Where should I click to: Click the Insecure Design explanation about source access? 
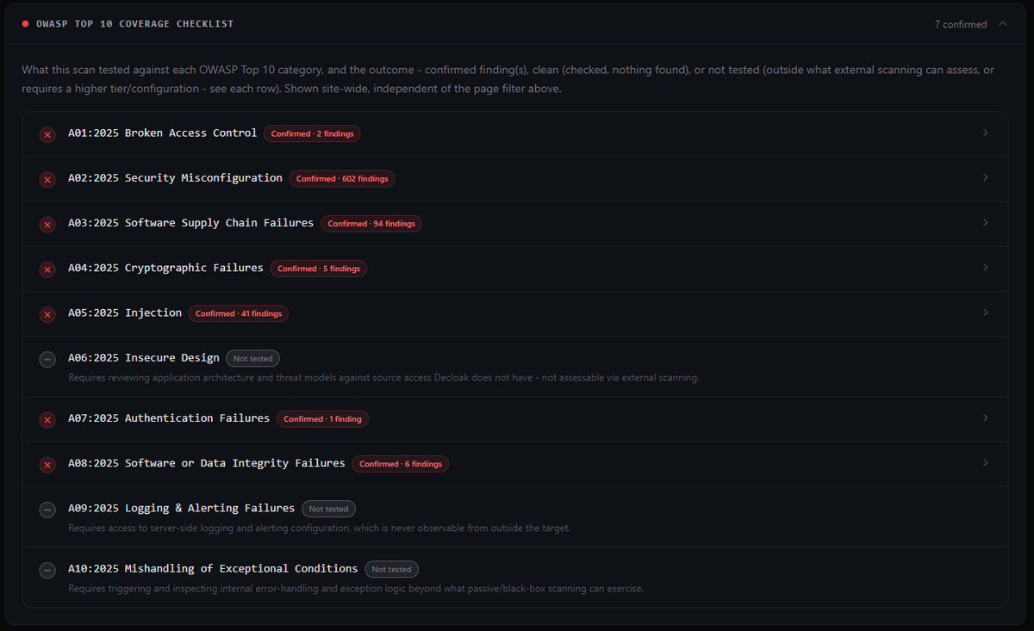coord(383,378)
